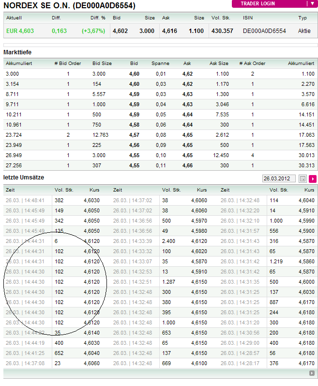318x386 pixels.
Task: Select the top bid quote 4,602
Action: [x=120, y=31]
